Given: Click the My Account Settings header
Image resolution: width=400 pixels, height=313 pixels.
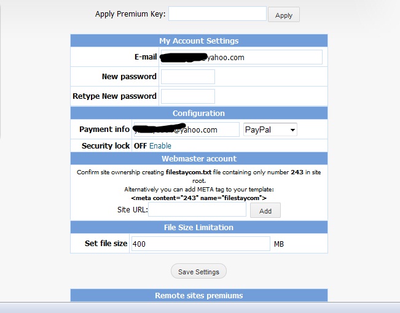Looking at the screenshot, I should 198,41.
